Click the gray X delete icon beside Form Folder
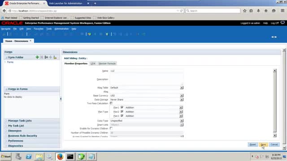 click(42, 57)
